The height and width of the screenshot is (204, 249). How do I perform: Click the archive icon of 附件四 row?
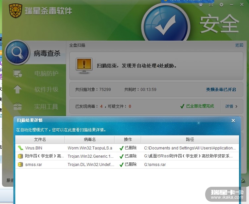(x=20, y=156)
